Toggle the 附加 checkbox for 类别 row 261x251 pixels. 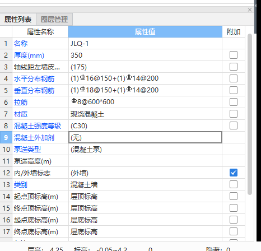point(234,184)
